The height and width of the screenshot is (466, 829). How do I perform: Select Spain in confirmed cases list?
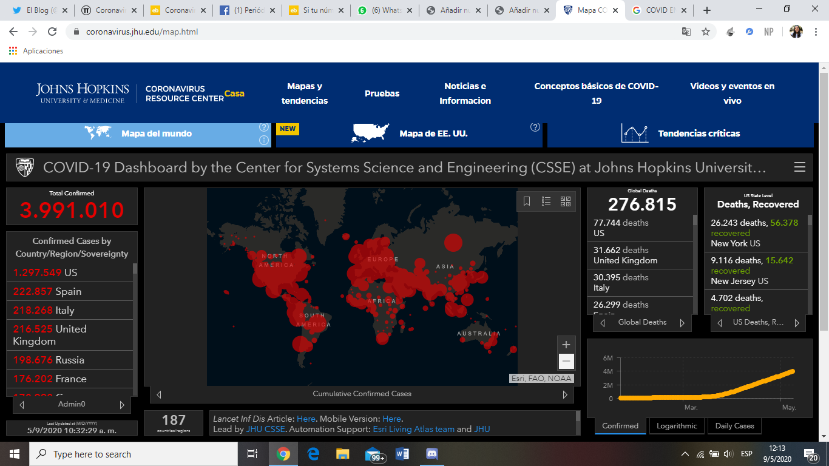[70, 291]
